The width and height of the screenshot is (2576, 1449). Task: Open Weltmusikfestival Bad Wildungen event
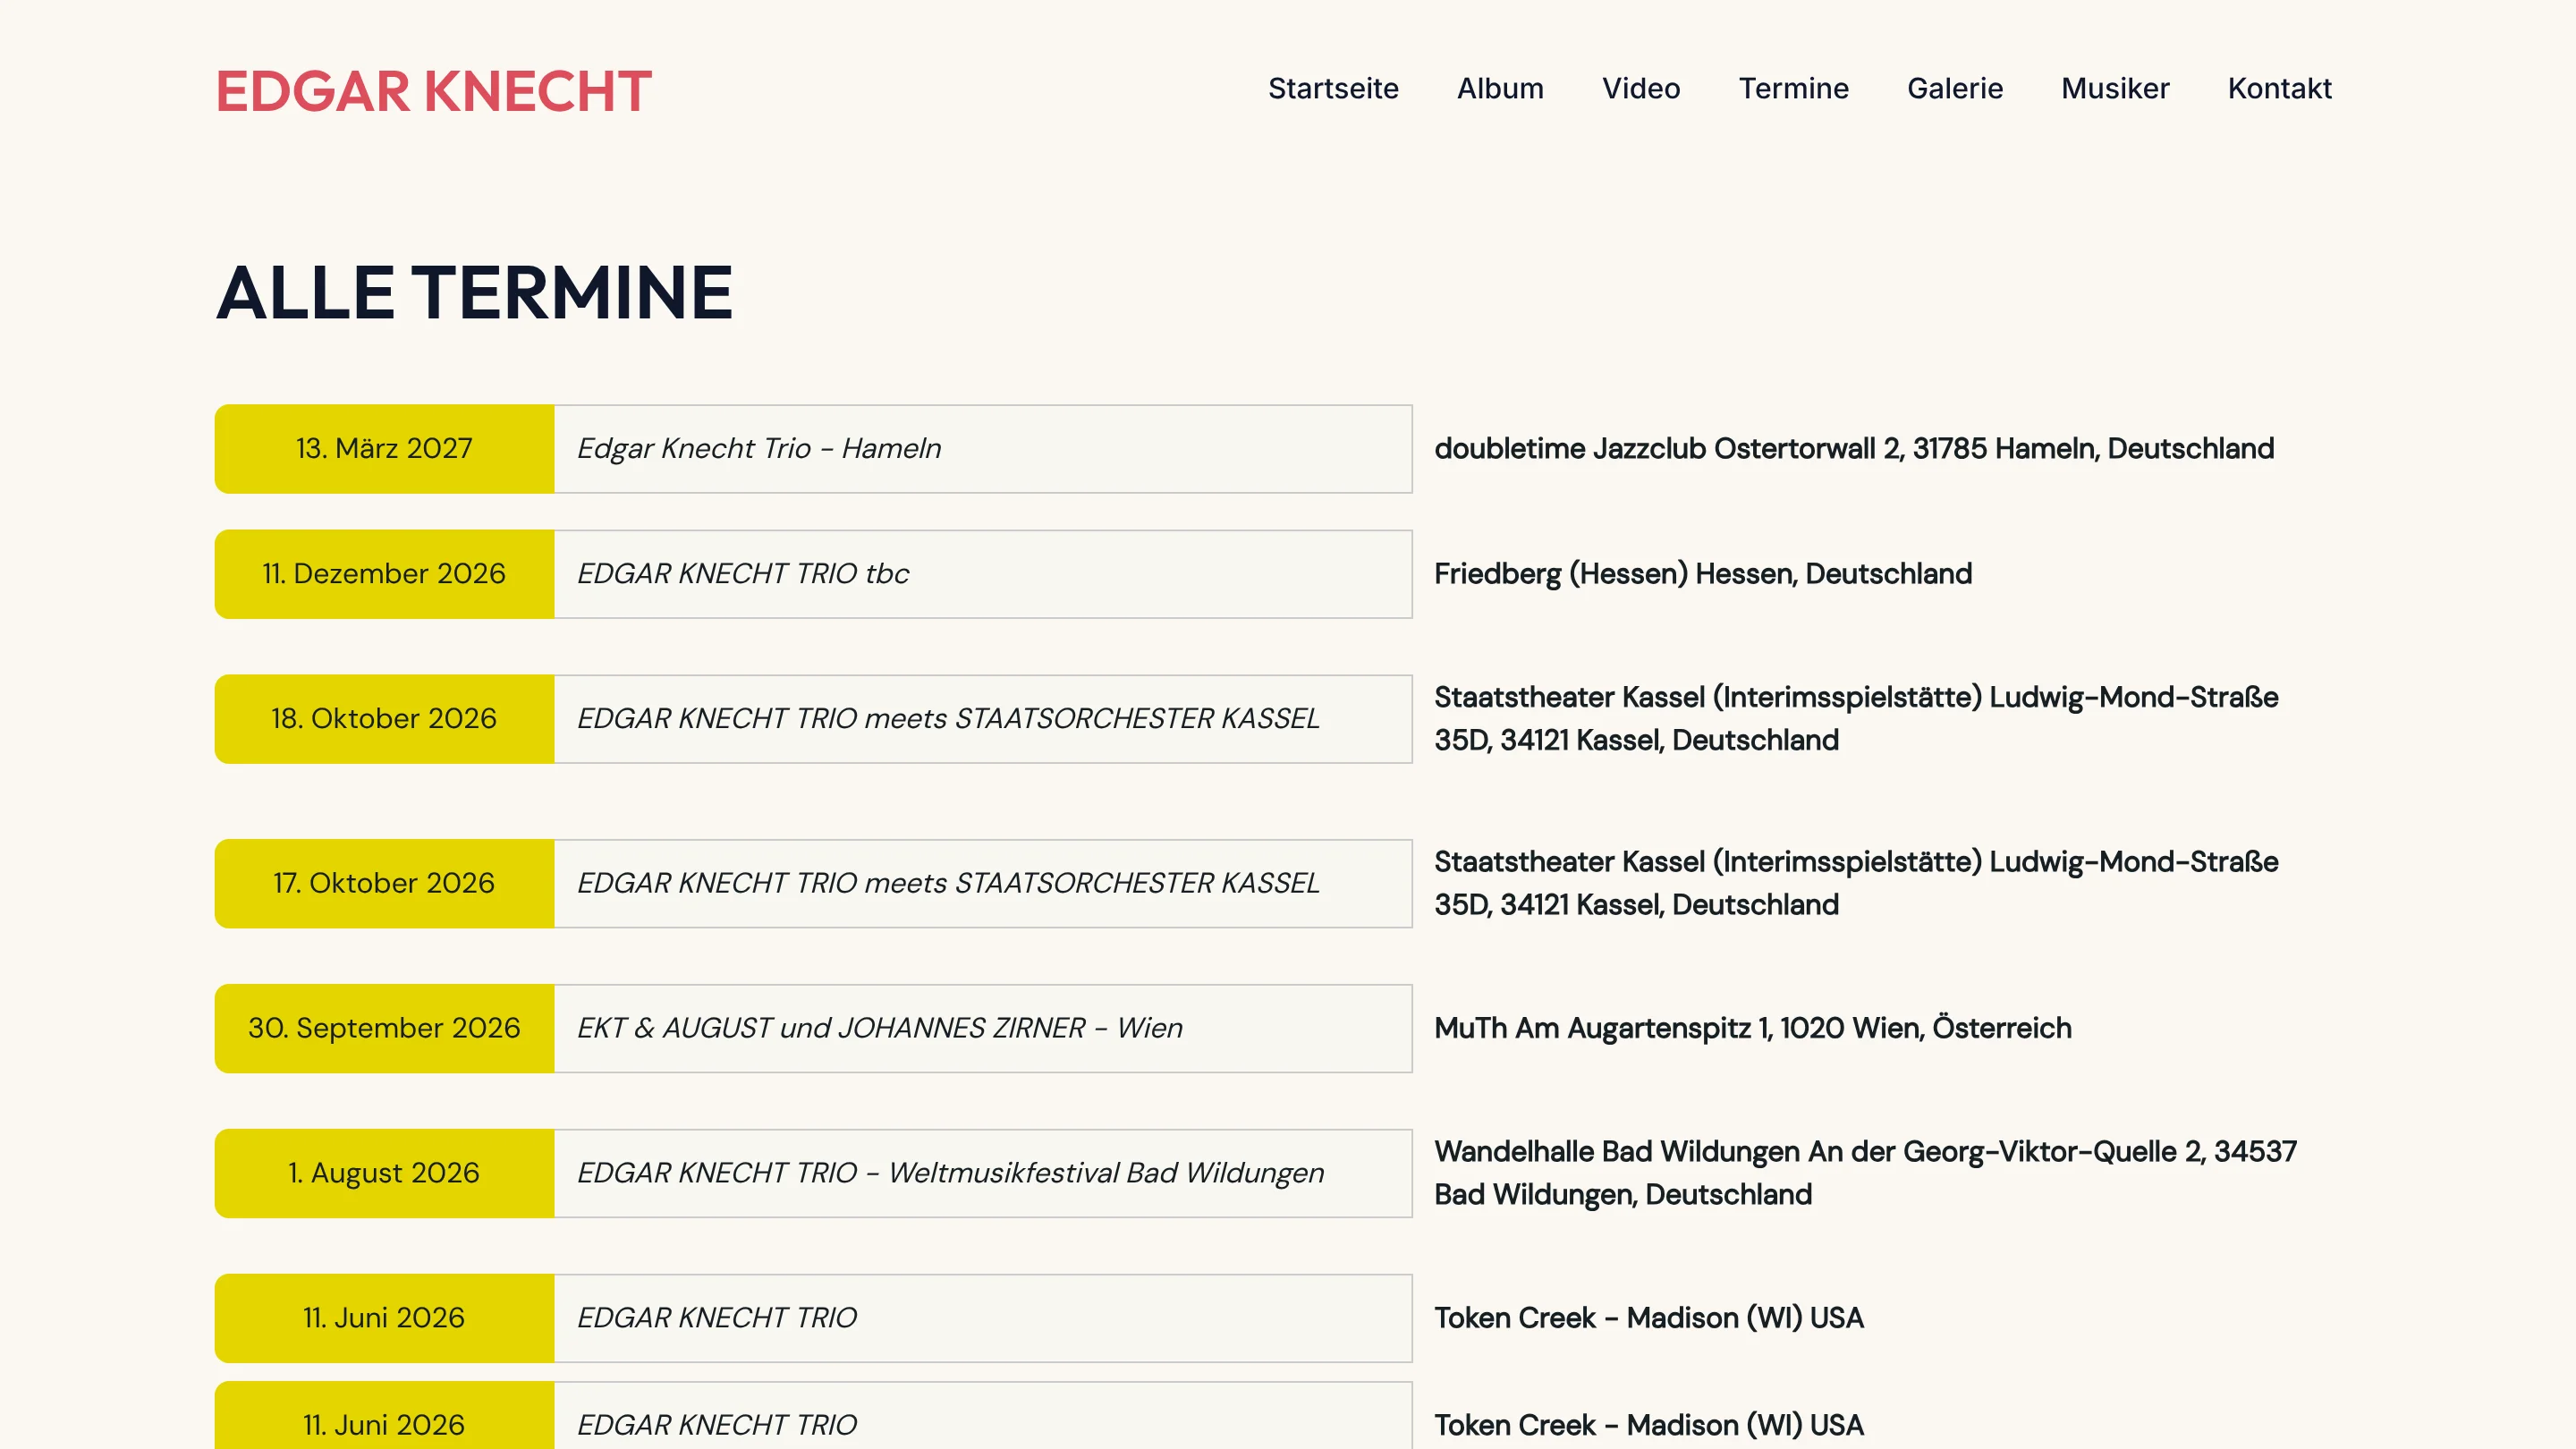983,1173
